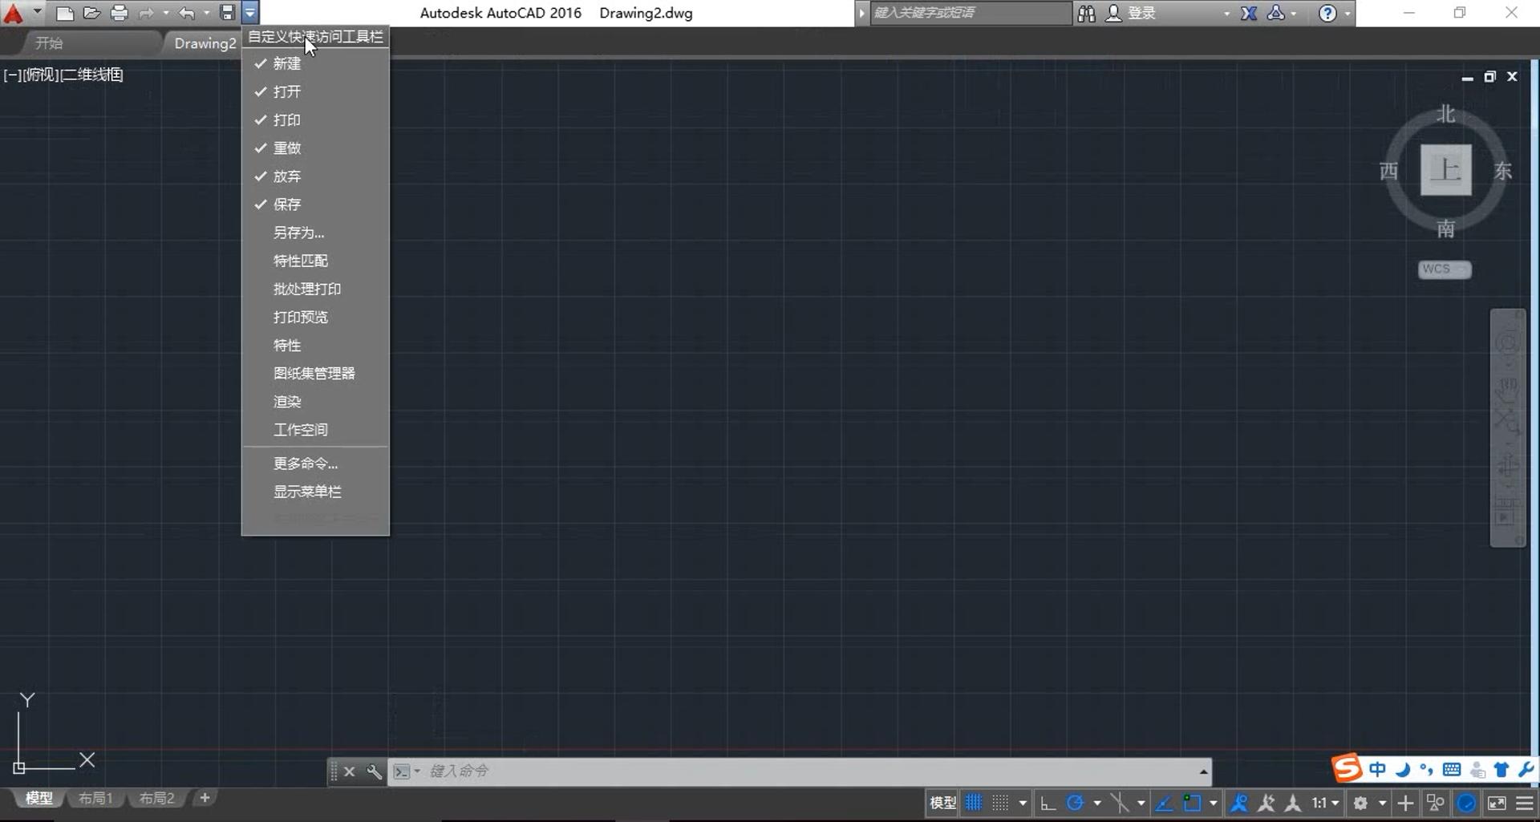Open the Sogou soft keyboard icon

(x=1452, y=770)
